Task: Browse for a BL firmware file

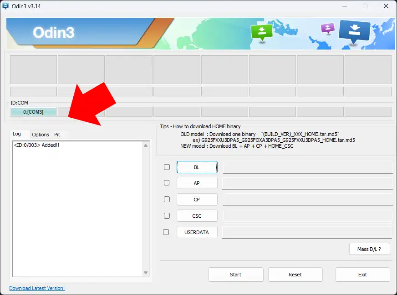Action: pos(197,167)
